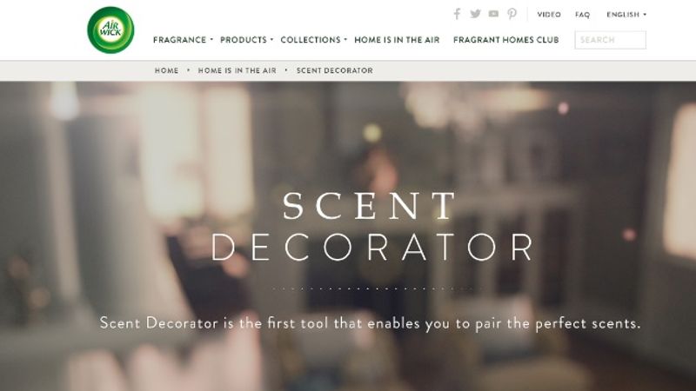This screenshot has width=696, height=391.
Task: Select Home Is In The Air breadcrumb
Action: 237,70
